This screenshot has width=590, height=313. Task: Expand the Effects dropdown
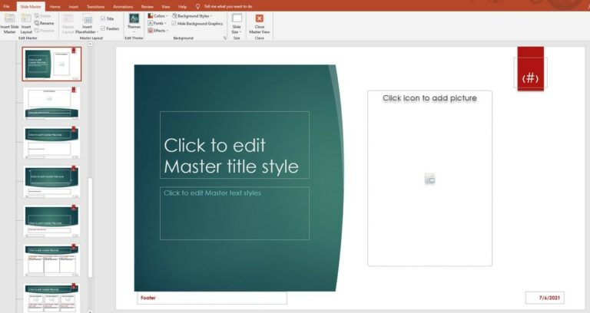point(157,31)
